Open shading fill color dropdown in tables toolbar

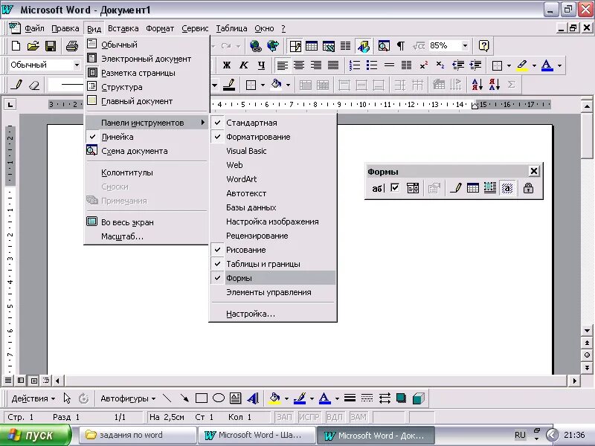tap(289, 85)
